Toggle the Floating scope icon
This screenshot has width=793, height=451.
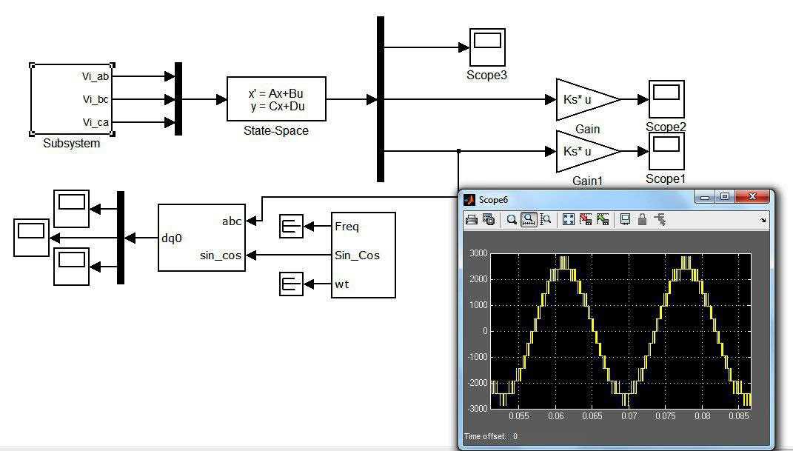(625, 220)
